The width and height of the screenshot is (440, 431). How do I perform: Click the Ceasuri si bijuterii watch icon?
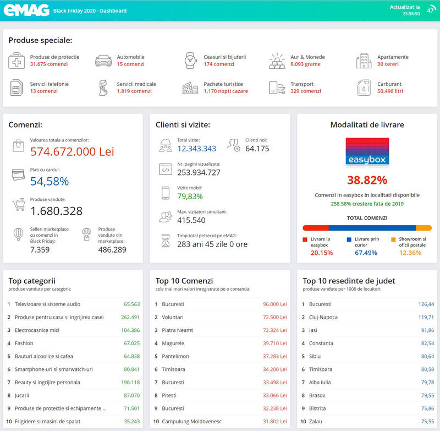(190, 61)
